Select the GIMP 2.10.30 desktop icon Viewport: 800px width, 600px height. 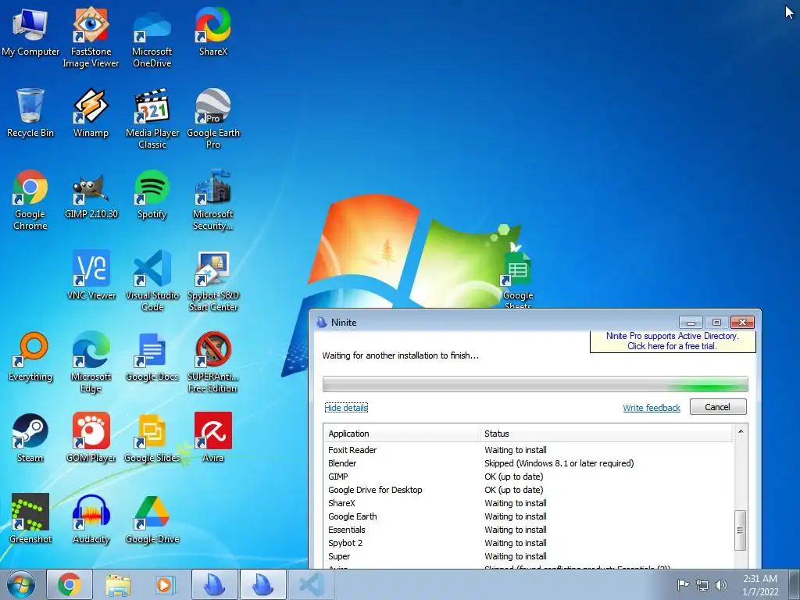pyautogui.click(x=91, y=195)
